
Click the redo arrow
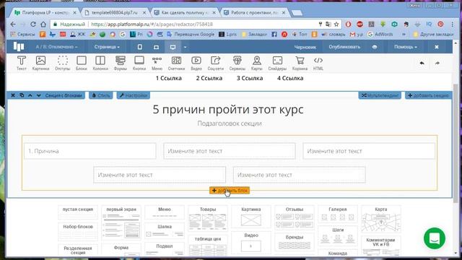coord(437,63)
